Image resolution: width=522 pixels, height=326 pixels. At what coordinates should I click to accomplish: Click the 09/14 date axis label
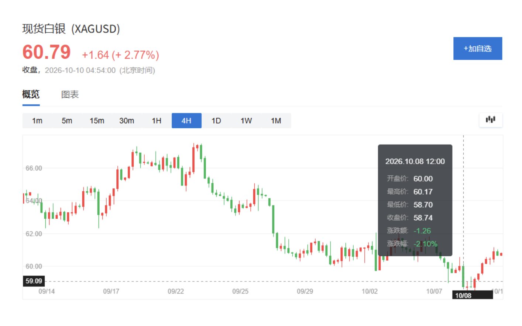pyautogui.click(x=47, y=291)
